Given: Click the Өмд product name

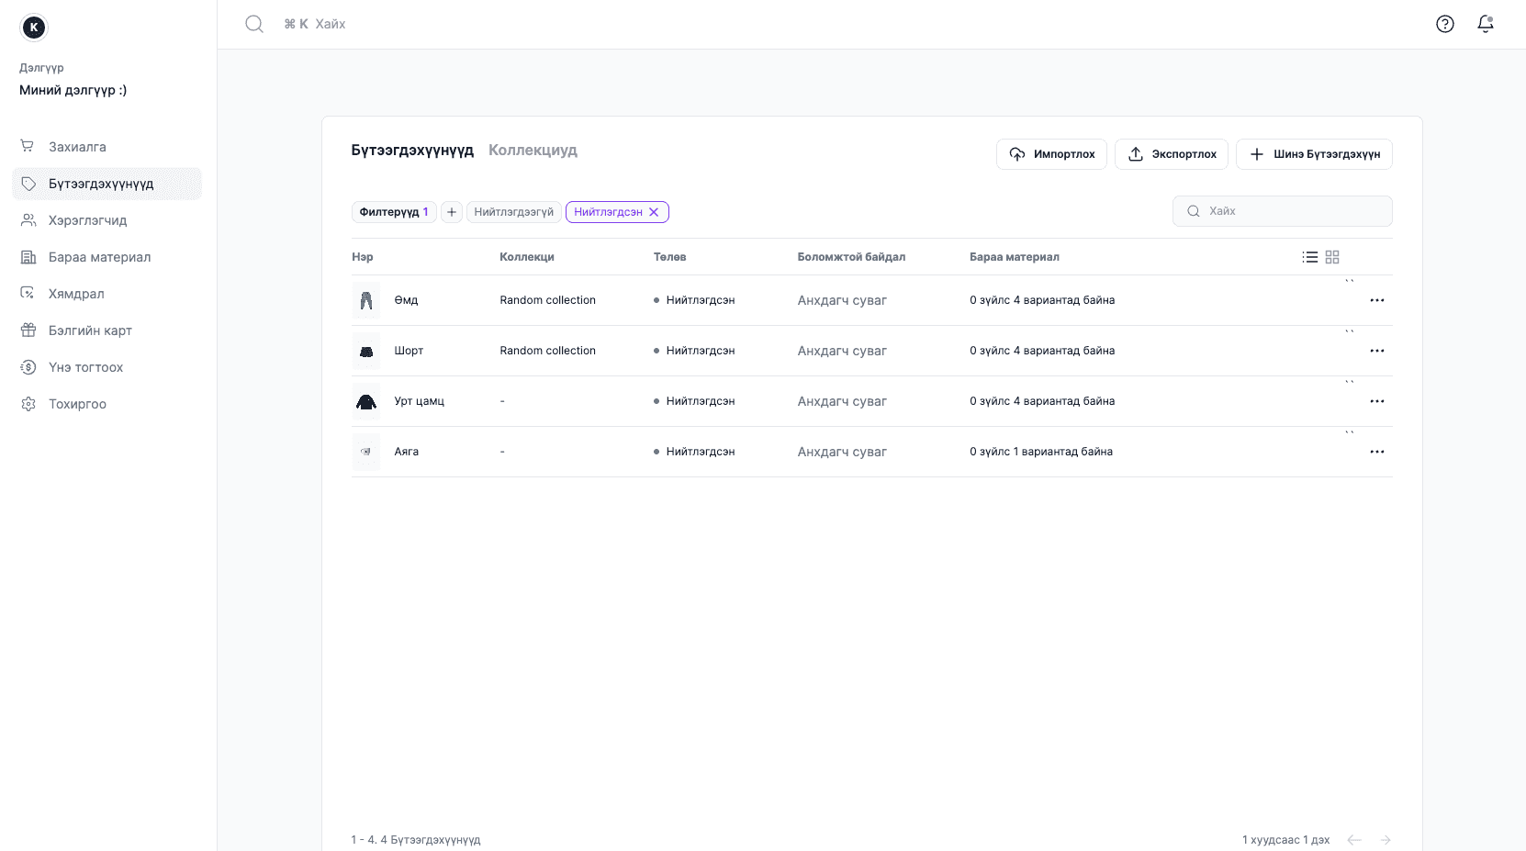Looking at the screenshot, I should [406, 300].
